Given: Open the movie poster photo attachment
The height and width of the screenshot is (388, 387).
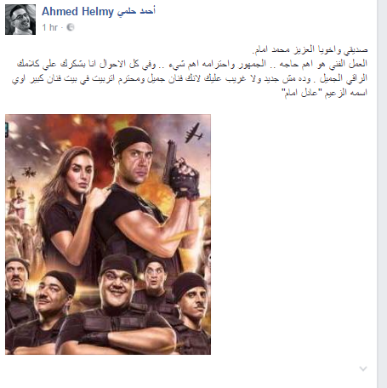Looking at the screenshot, I should point(108,234).
